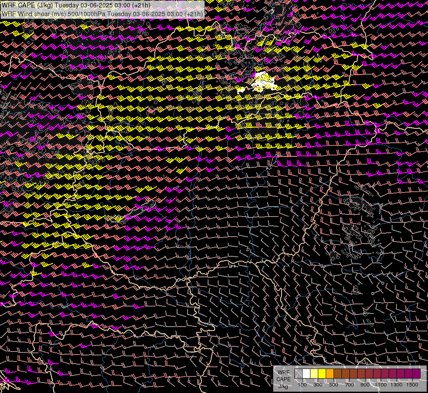The height and width of the screenshot is (393, 428).
Task: Click the transparent first CAPE legend swatch
Action: point(298,374)
